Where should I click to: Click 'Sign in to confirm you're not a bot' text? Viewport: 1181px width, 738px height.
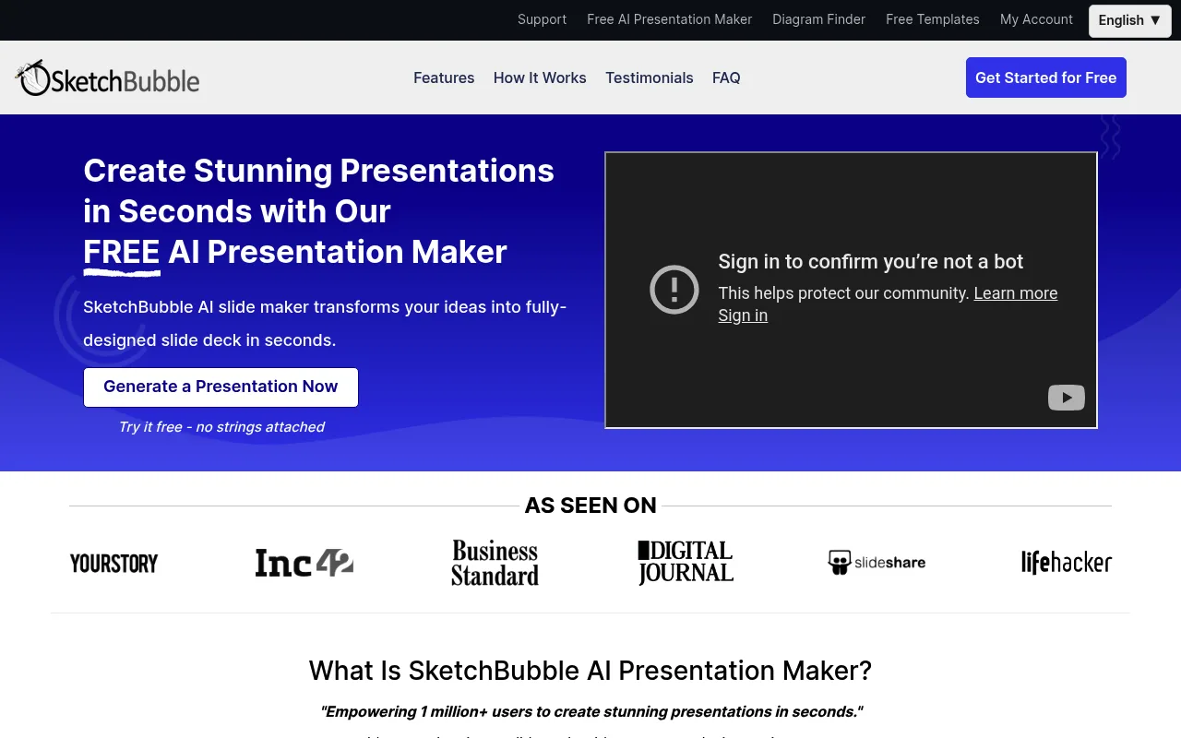871,262
